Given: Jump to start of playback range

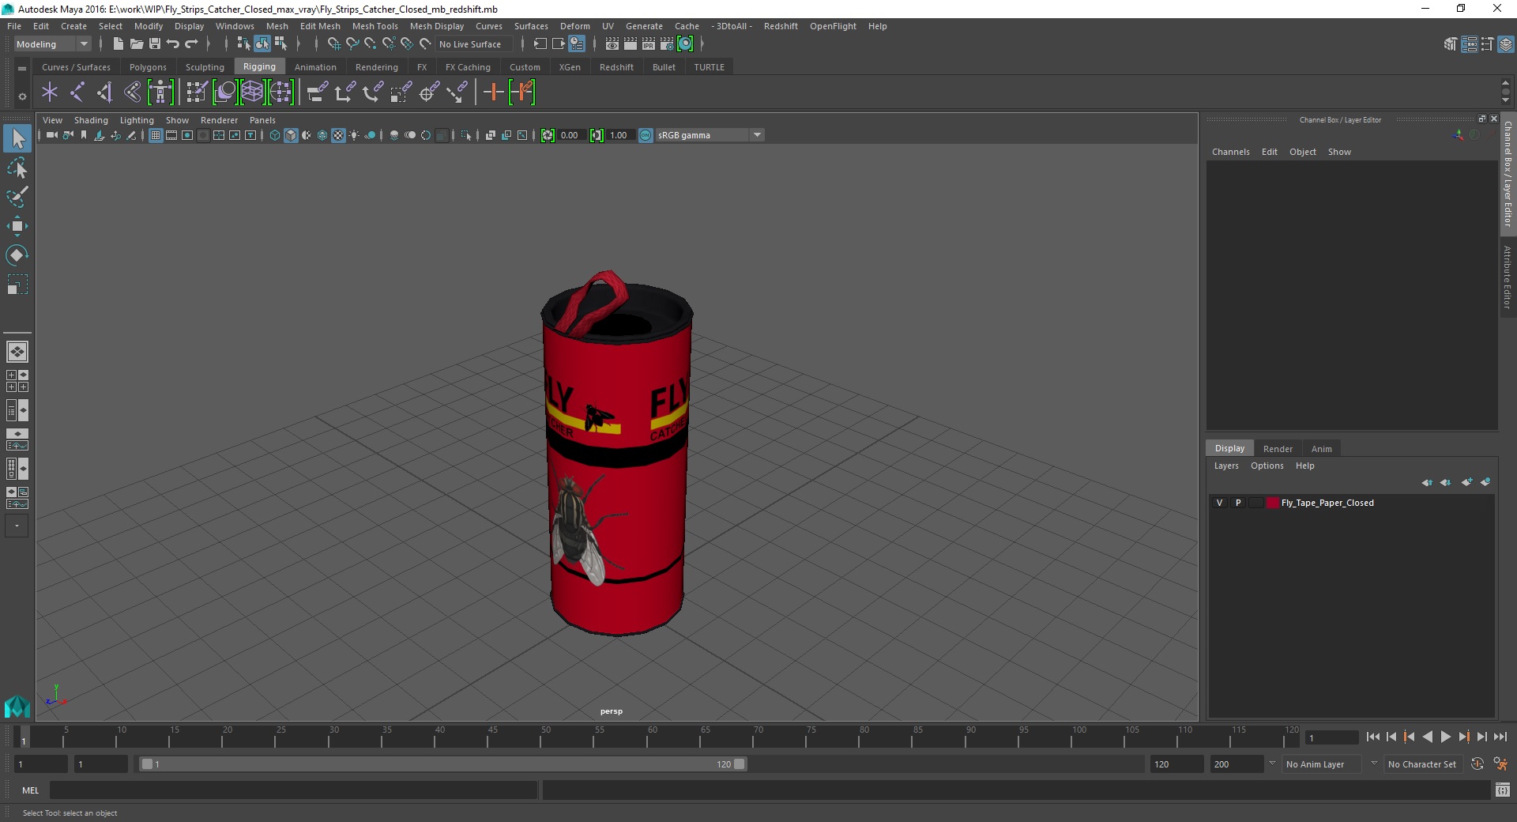Looking at the screenshot, I should (x=1372, y=737).
